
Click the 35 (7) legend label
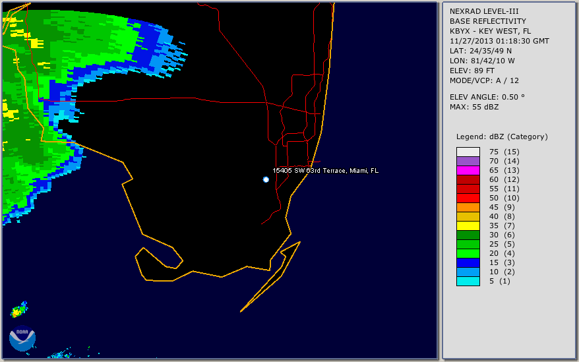[x=503, y=226]
